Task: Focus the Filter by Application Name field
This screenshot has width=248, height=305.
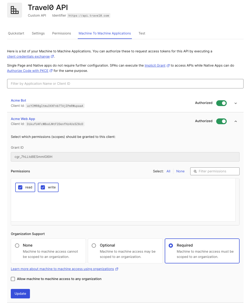Action: [125, 84]
